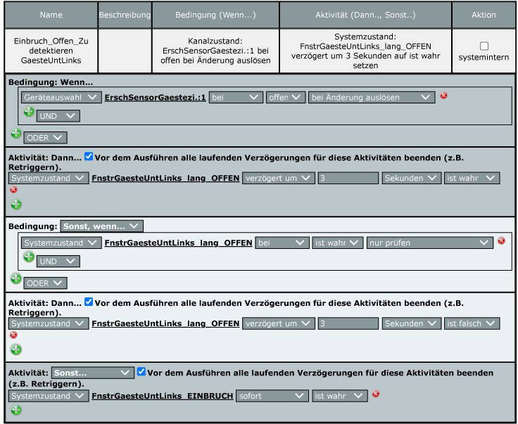Open Systemzustand dropdown in Sonst activity
The image size is (518, 424).
pyautogui.click(x=49, y=396)
